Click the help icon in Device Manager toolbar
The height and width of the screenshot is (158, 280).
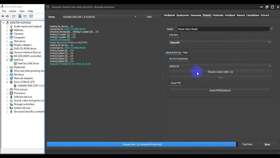pyautogui.click(x=20, y=16)
